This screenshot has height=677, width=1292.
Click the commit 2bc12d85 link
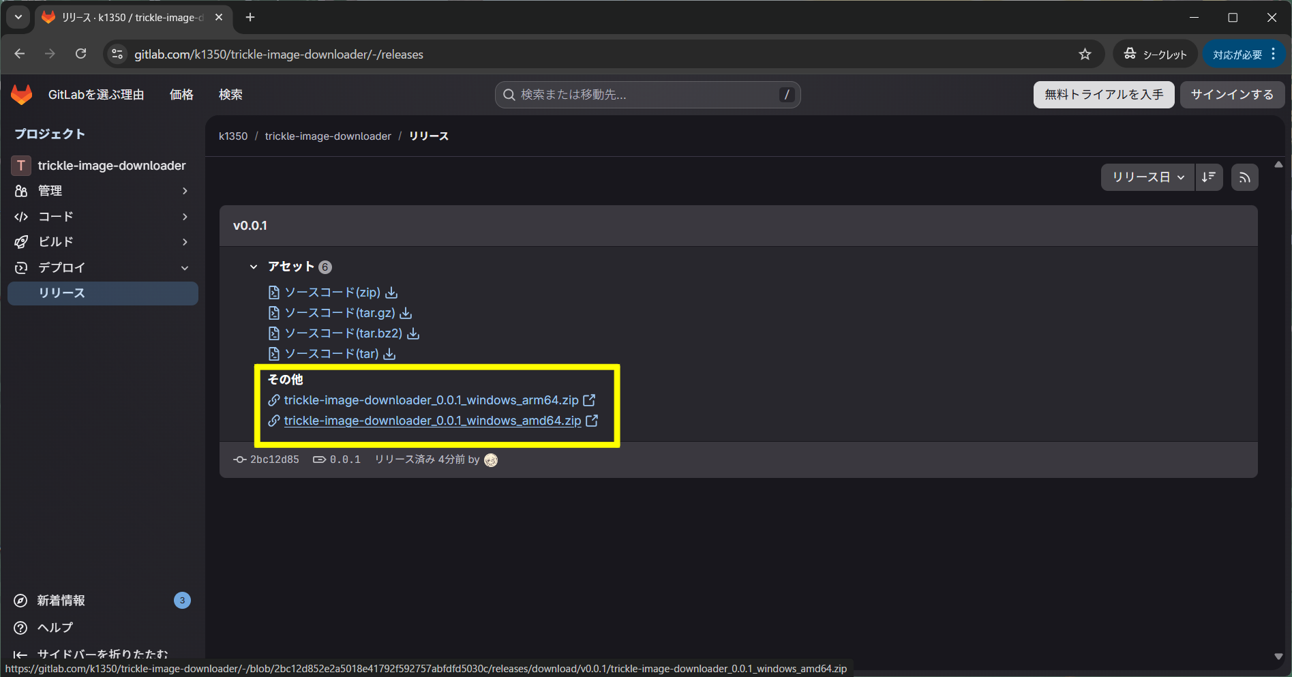coord(274,460)
